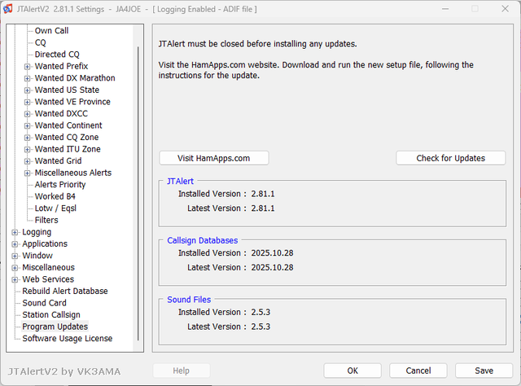The image size is (521, 386).
Task: Select the Applications tree label
Action: pos(45,243)
